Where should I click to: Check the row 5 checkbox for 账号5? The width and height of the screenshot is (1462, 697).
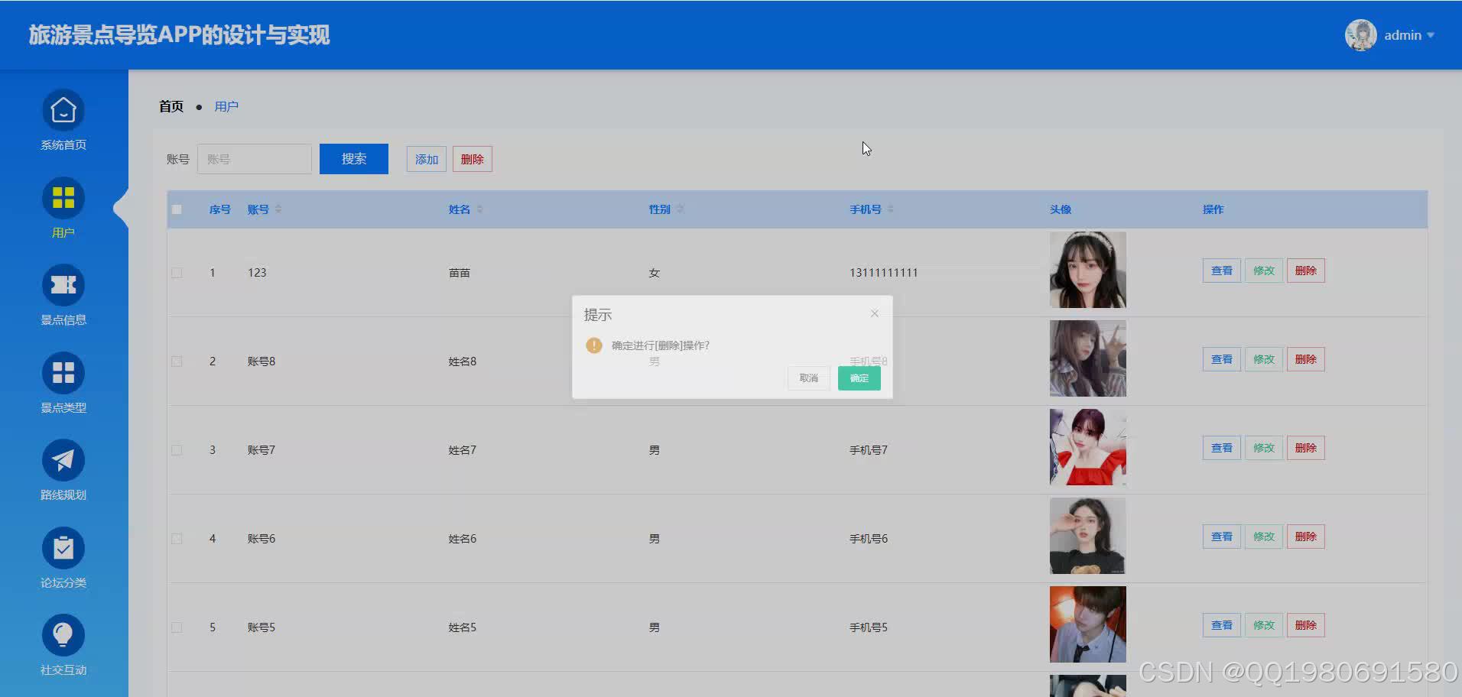177,627
